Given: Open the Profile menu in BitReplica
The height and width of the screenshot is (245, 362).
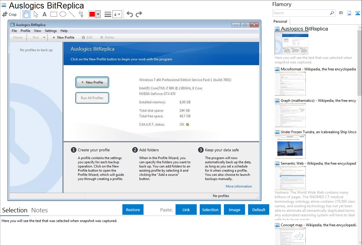Looking at the screenshot, I should (x=25, y=31).
